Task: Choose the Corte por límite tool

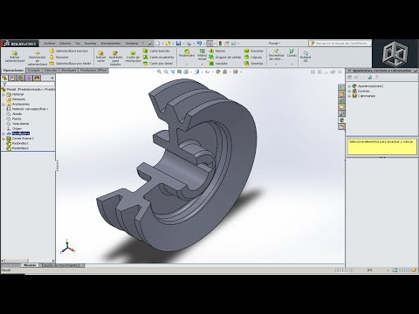Action: 158,63
